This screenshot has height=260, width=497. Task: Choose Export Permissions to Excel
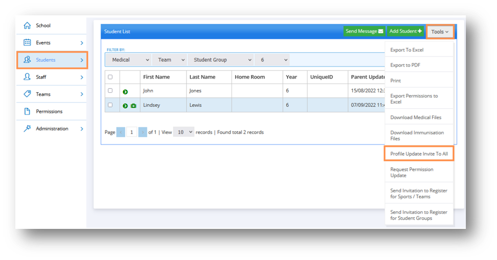point(419,99)
